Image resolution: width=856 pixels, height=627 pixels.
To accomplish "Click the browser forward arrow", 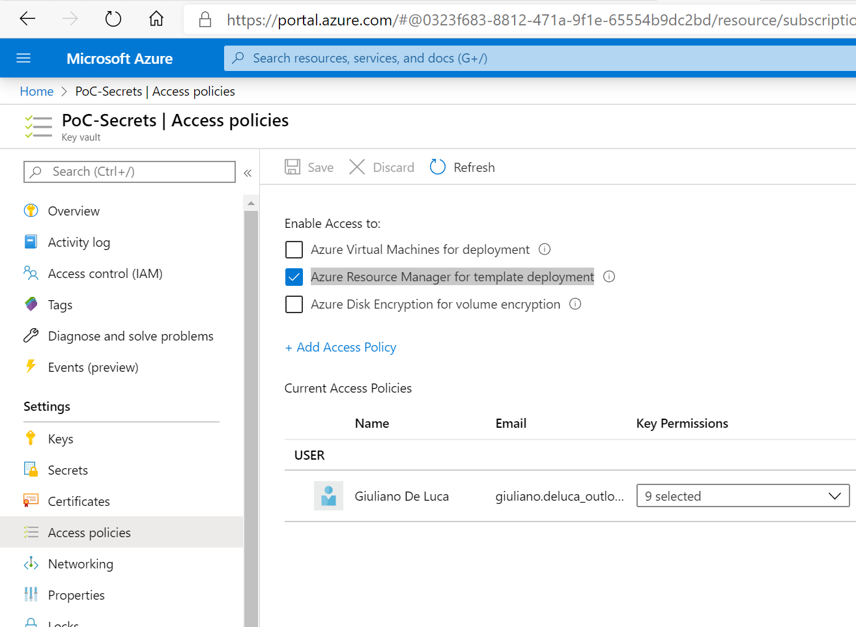I will pyautogui.click(x=70, y=19).
